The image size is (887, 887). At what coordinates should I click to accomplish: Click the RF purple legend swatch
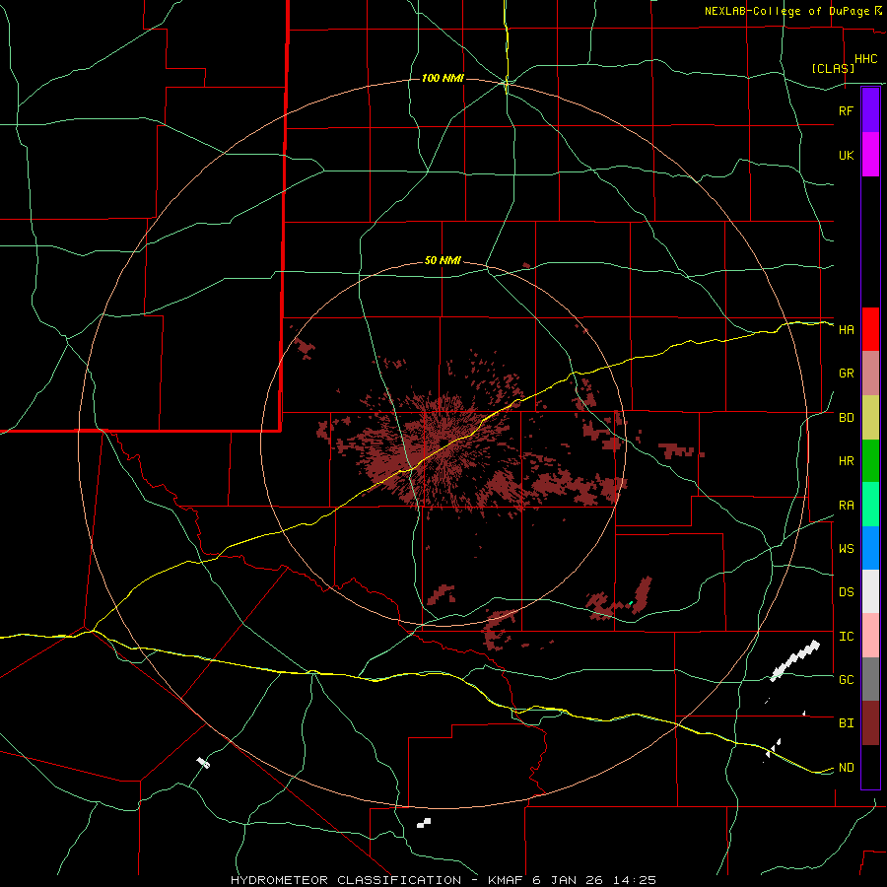[870, 109]
